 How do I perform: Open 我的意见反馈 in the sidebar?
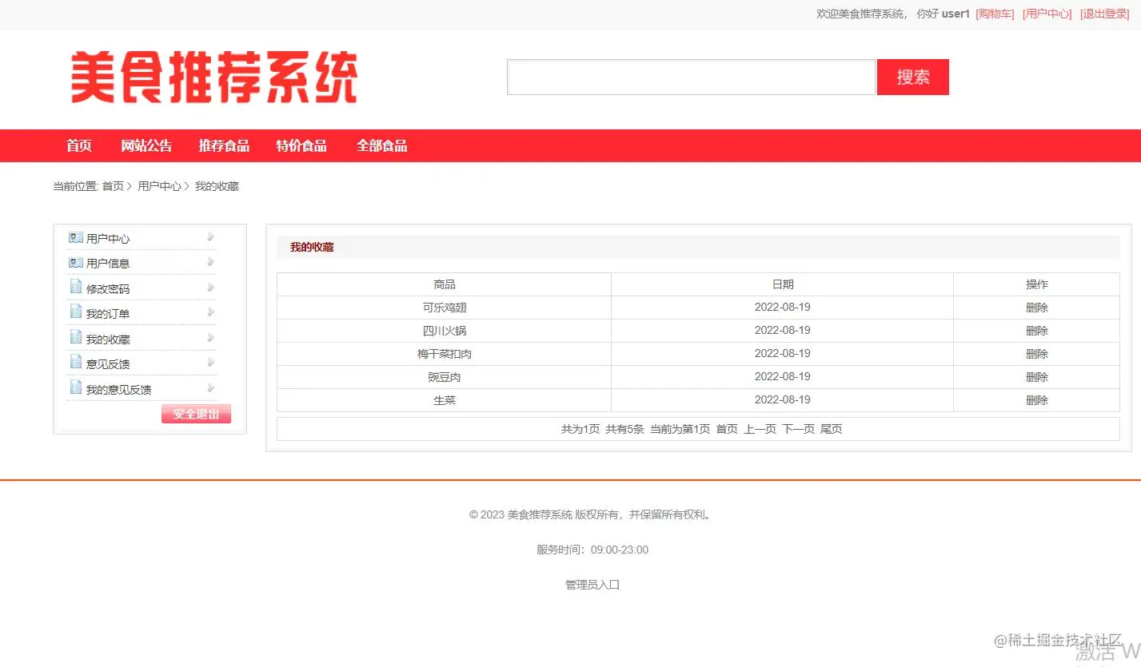click(119, 390)
